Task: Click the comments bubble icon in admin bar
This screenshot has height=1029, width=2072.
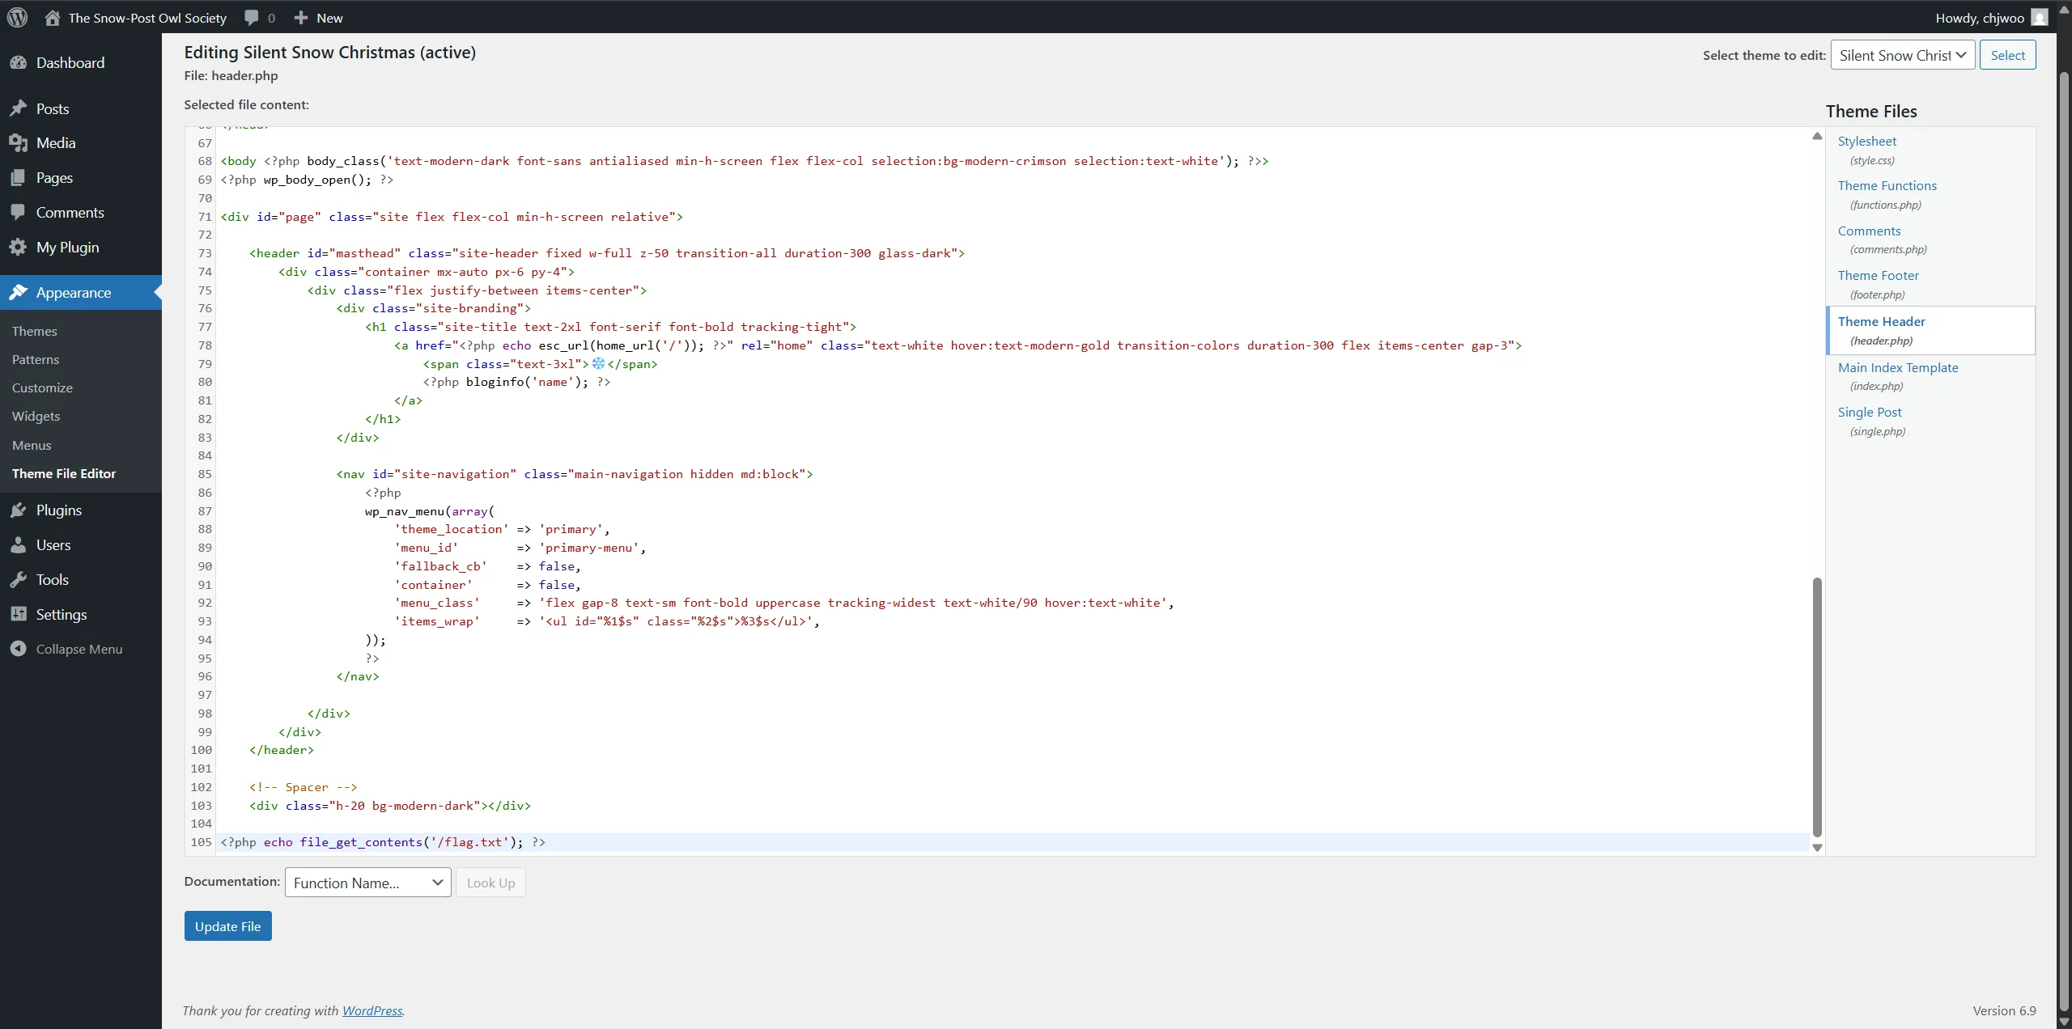Action: tap(252, 18)
